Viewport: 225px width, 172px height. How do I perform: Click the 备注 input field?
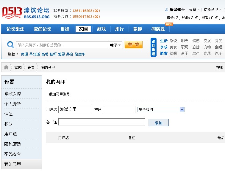[x=102, y=122]
